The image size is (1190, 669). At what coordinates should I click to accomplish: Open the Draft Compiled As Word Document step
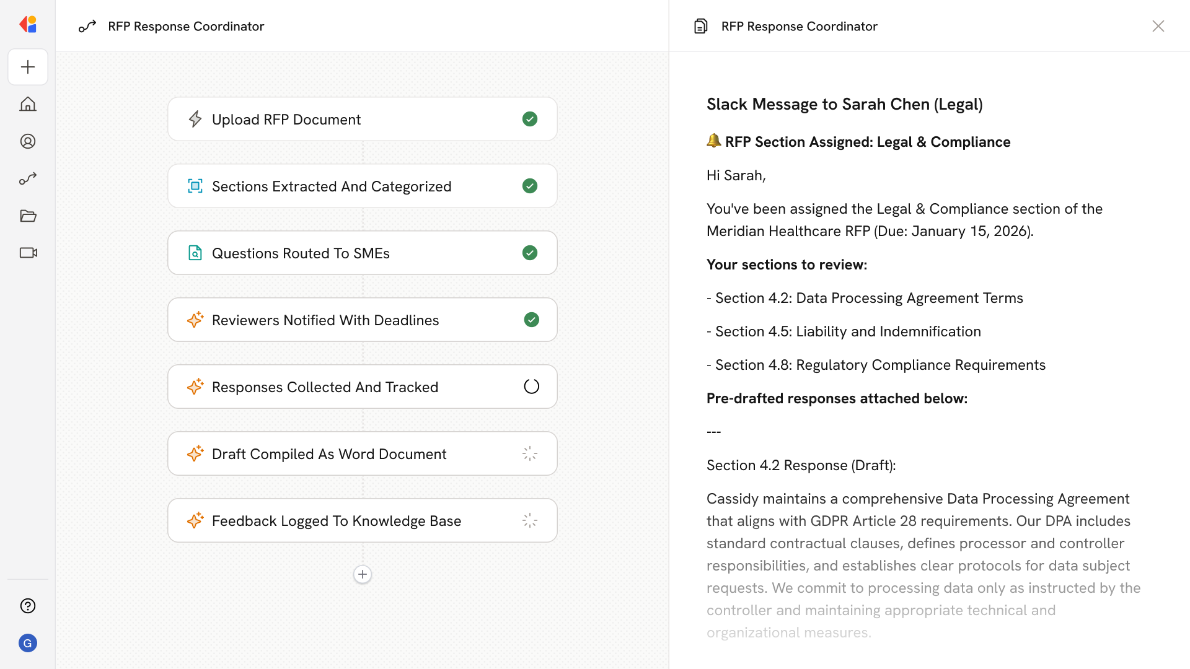pos(328,454)
